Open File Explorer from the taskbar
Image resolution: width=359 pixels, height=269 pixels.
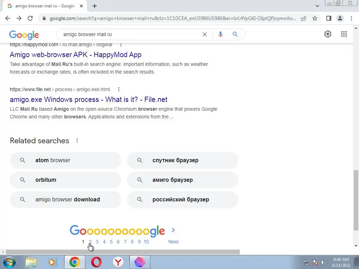31,262
